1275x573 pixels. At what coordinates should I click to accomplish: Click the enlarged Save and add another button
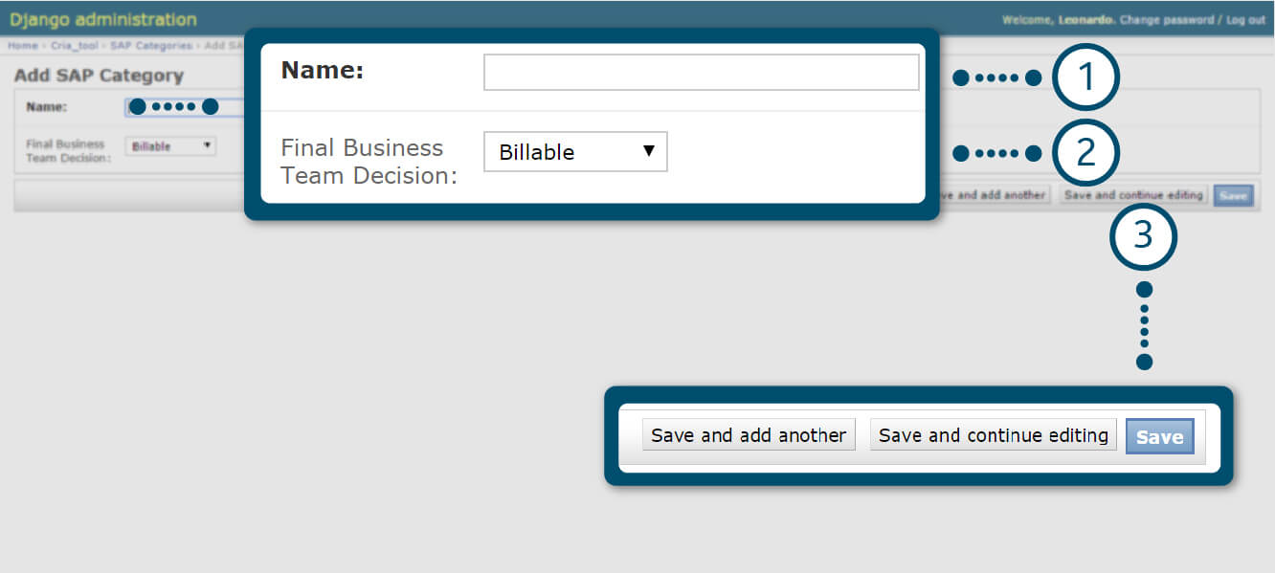pos(749,435)
